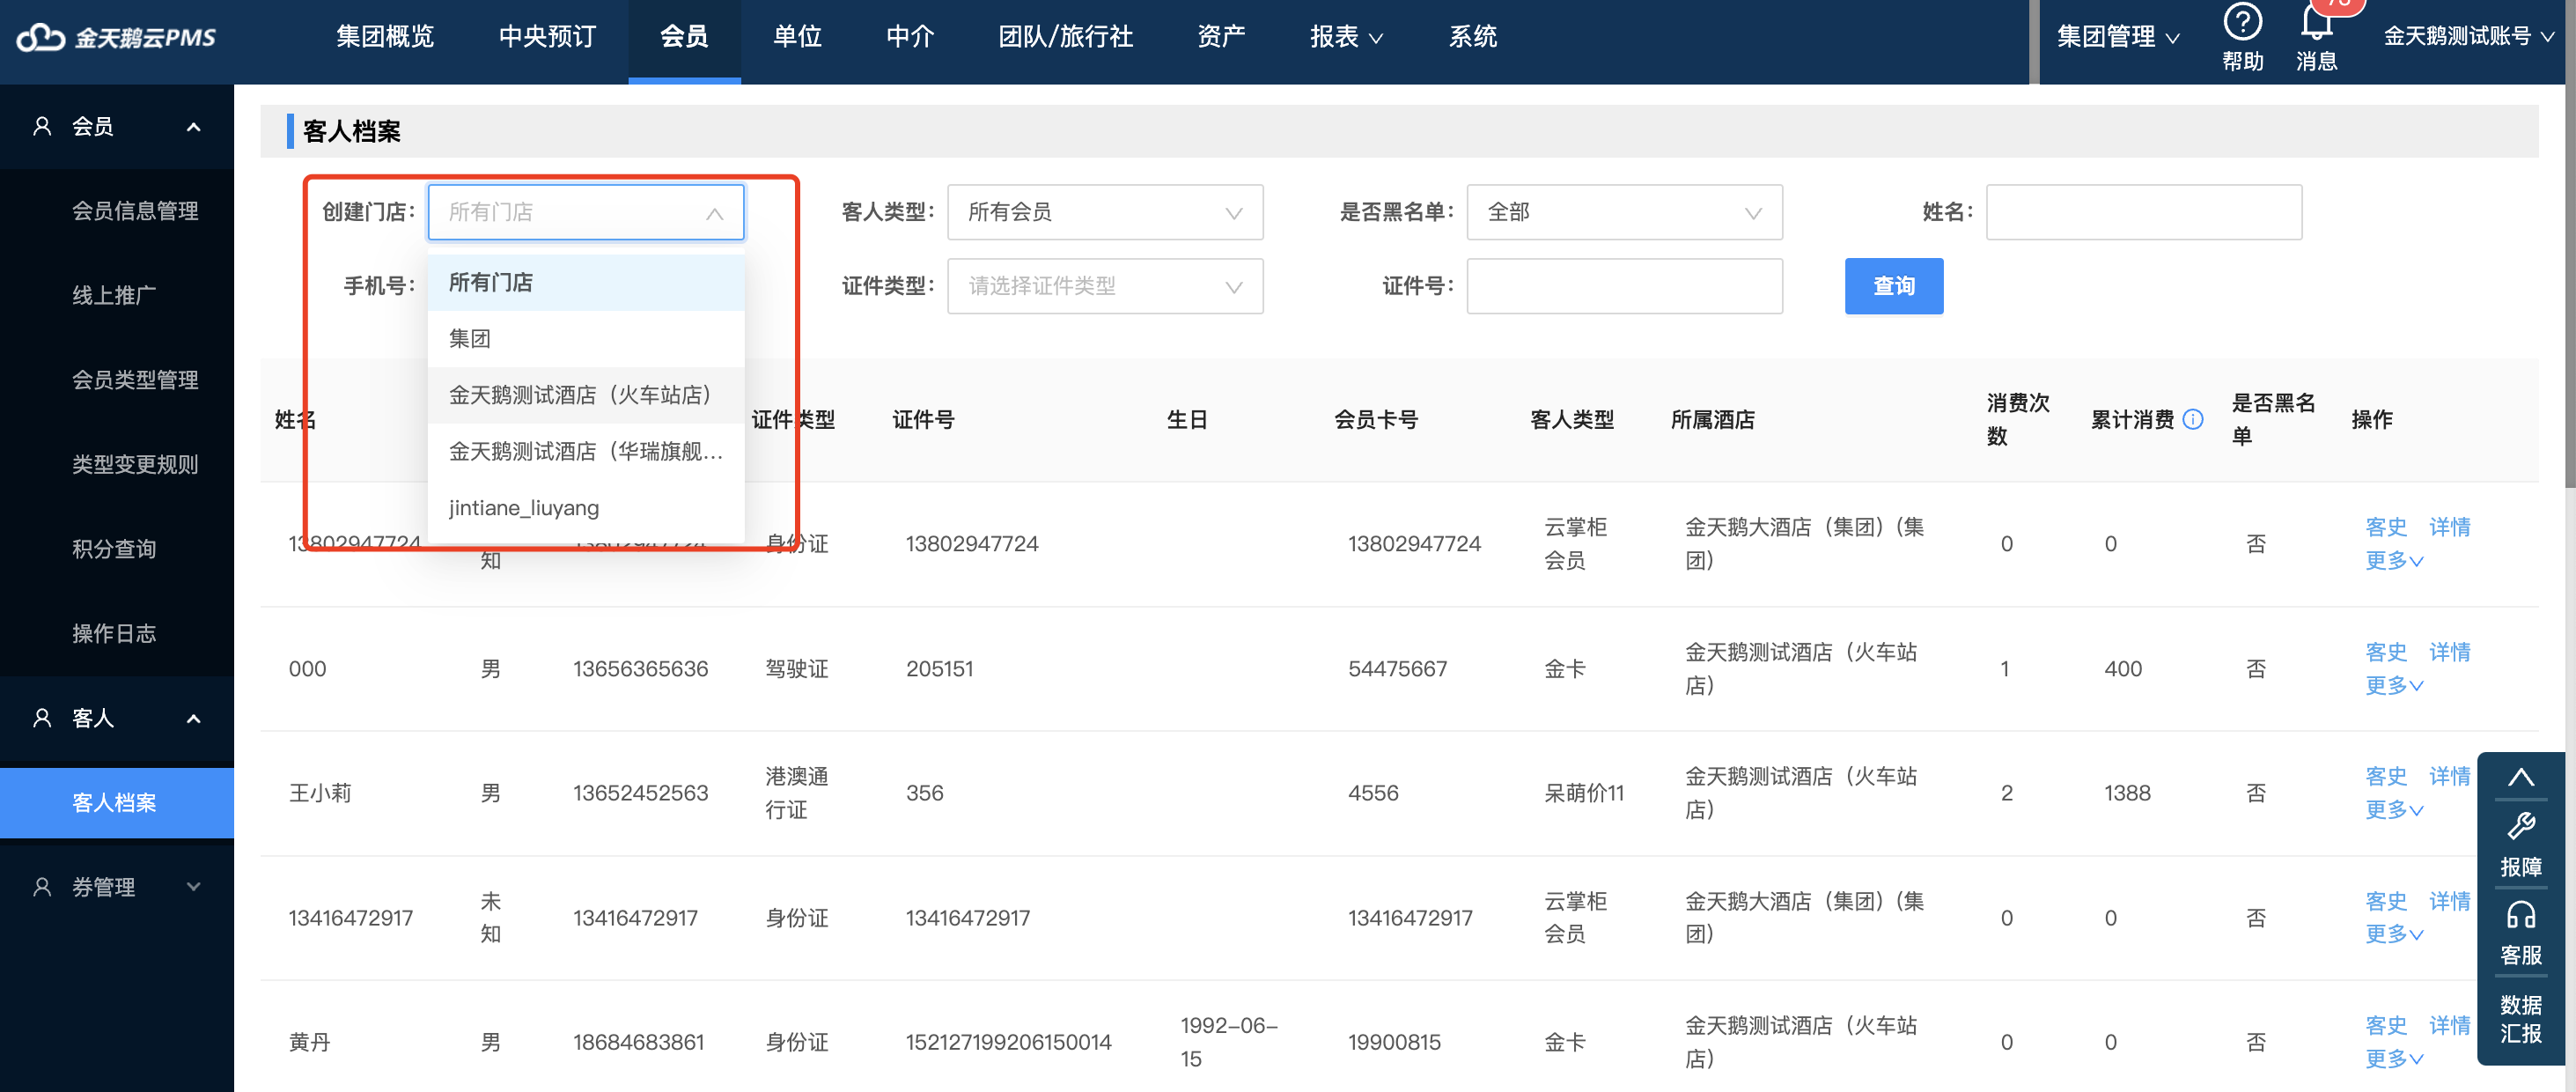Image resolution: width=2576 pixels, height=1092 pixels.
Task: Open 线上推广 in sidebar
Action: [x=114, y=295]
